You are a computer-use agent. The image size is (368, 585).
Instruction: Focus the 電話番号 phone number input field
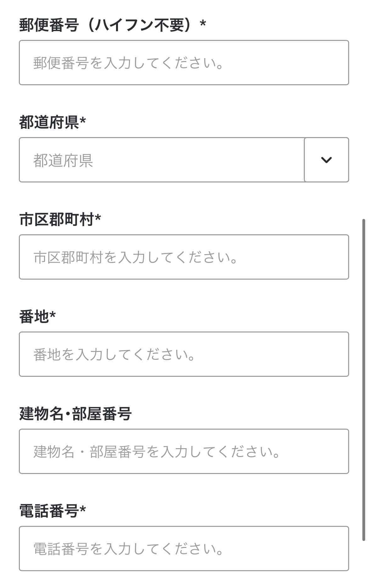click(x=184, y=549)
